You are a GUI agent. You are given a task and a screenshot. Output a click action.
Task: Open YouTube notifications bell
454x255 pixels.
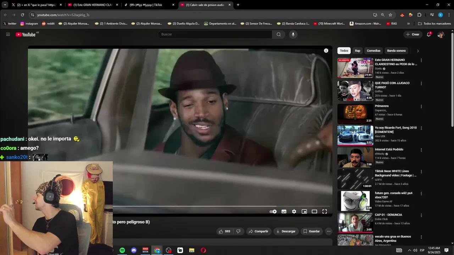tap(429, 34)
